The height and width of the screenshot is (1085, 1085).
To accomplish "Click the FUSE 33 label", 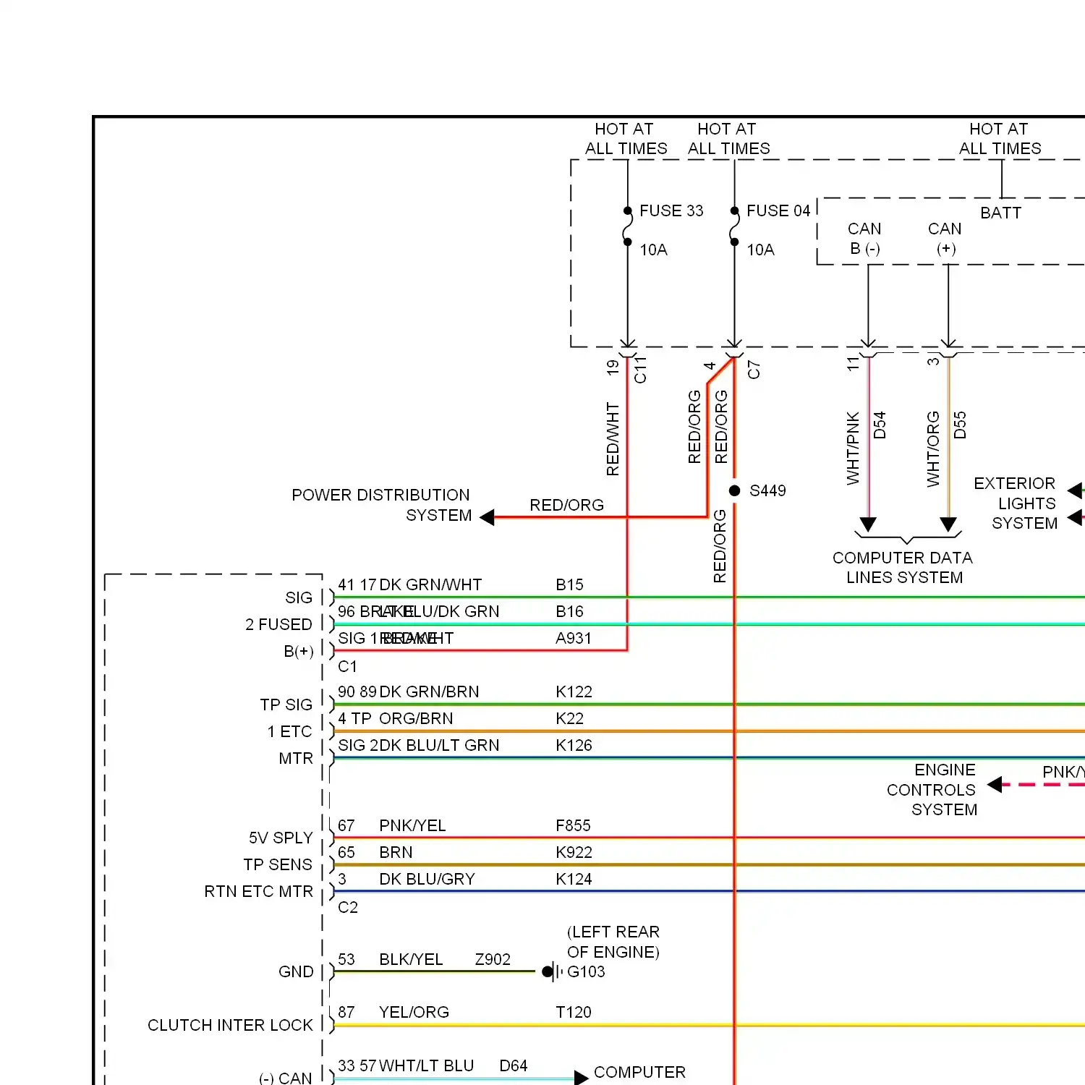I will coord(671,210).
